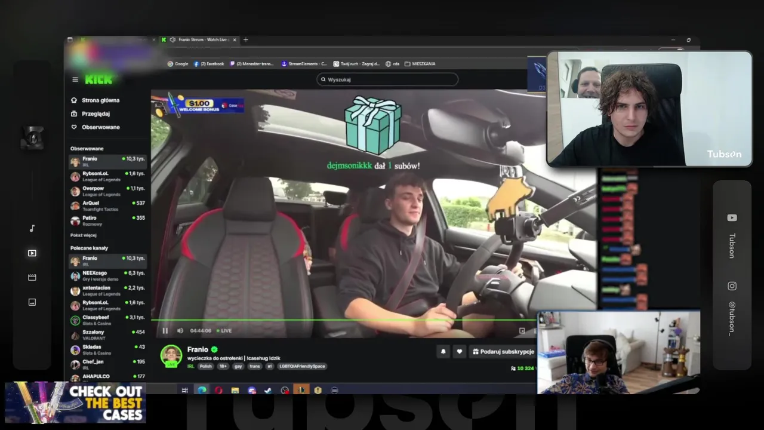
Task: Open NEEXcsgo recommended channel
Action: (107, 276)
